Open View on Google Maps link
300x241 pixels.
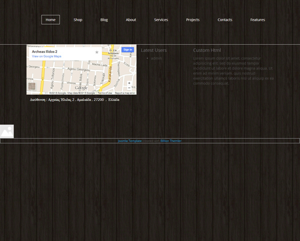tap(46, 56)
